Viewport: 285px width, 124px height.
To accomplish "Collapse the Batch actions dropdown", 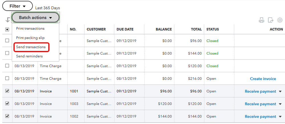I will pos(35,18).
